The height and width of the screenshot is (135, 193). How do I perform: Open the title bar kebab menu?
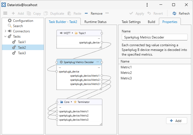click(147, 5)
